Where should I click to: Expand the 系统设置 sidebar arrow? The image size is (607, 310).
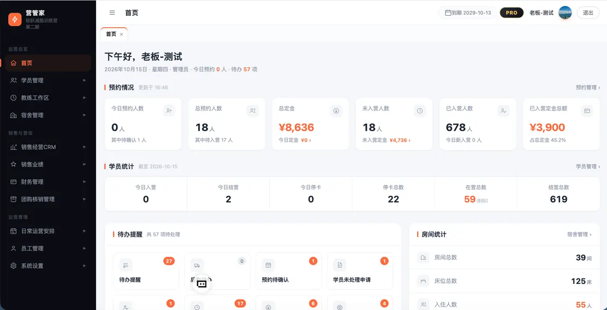coord(85,266)
